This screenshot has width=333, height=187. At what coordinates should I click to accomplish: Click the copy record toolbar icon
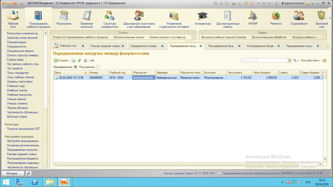click(73, 61)
